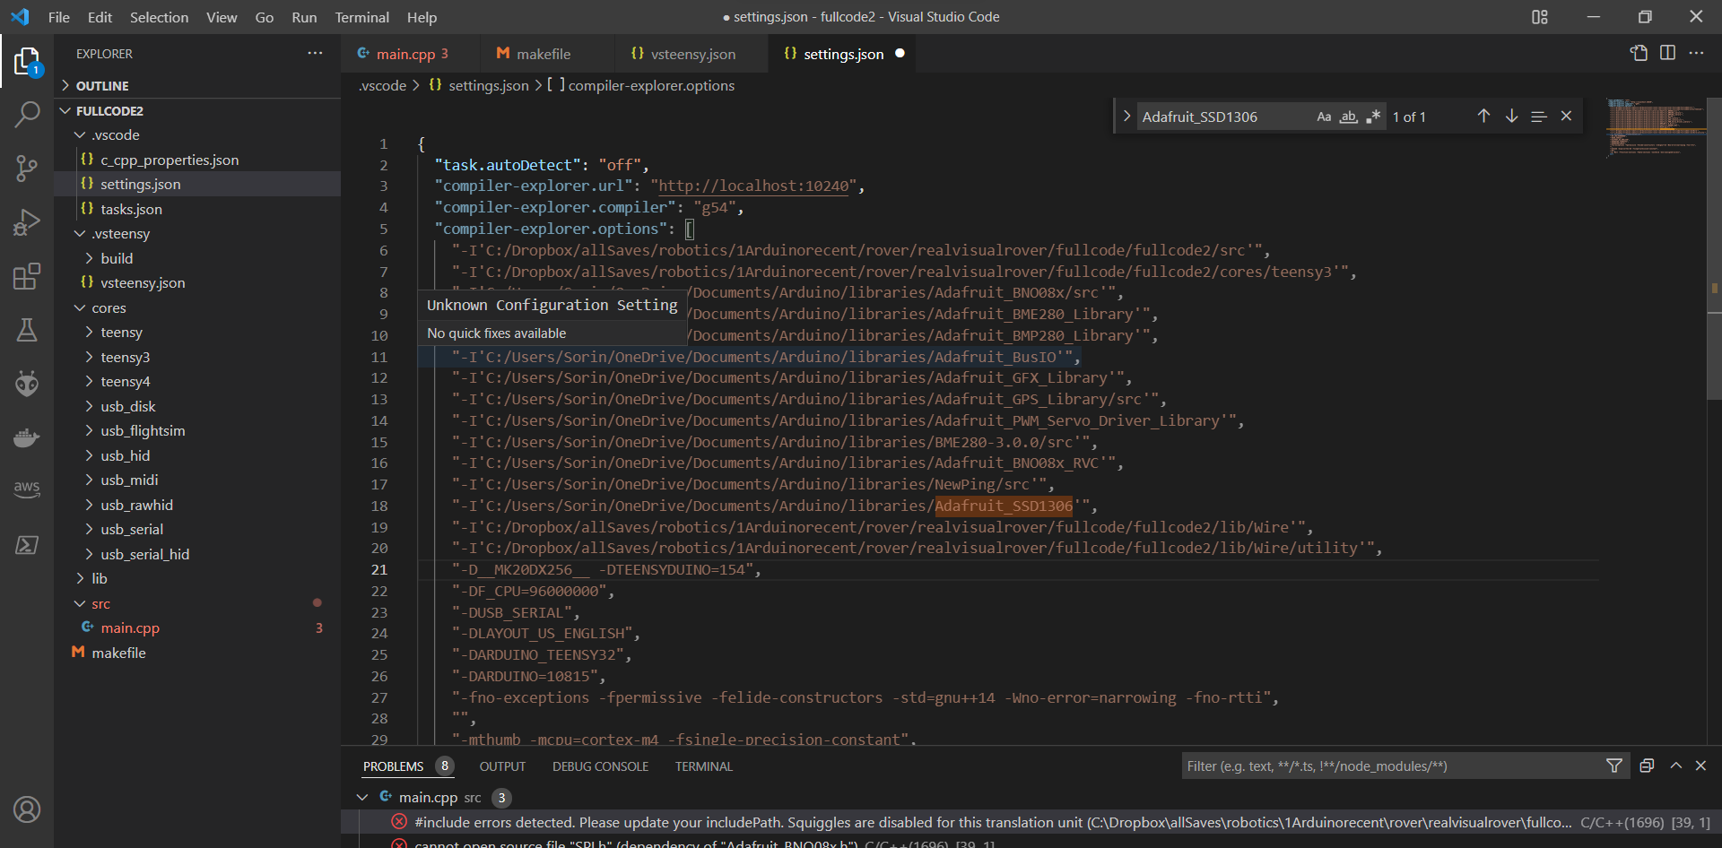Open the Terminal menu

click(x=361, y=17)
